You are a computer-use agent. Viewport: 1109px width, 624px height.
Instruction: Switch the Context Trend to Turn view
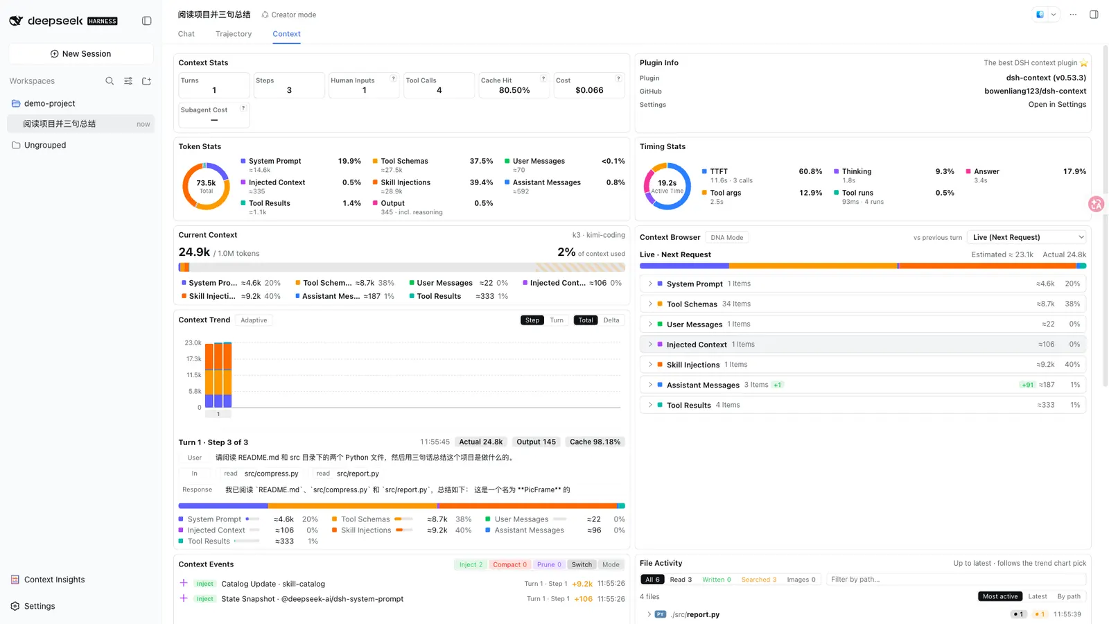[x=557, y=320]
